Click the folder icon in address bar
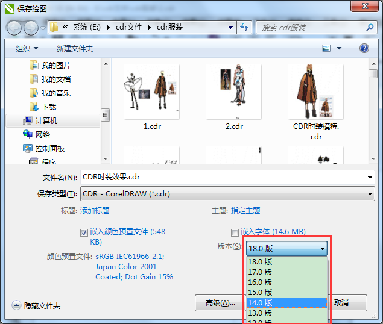This screenshot has width=383, height=324. click(x=54, y=27)
